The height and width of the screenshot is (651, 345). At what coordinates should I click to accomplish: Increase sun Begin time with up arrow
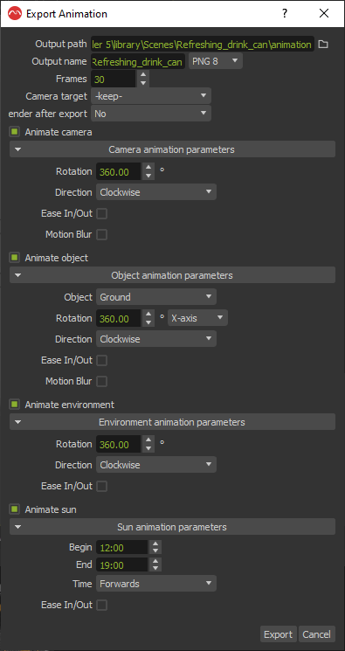[x=155, y=544]
